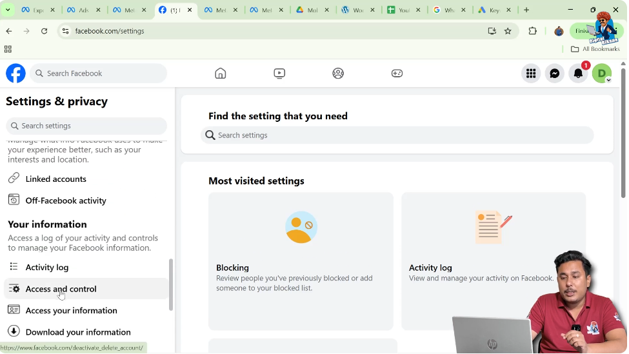The width and height of the screenshot is (629, 354).
Task: Open the Blocking settings card
Action: click(301, 261)
